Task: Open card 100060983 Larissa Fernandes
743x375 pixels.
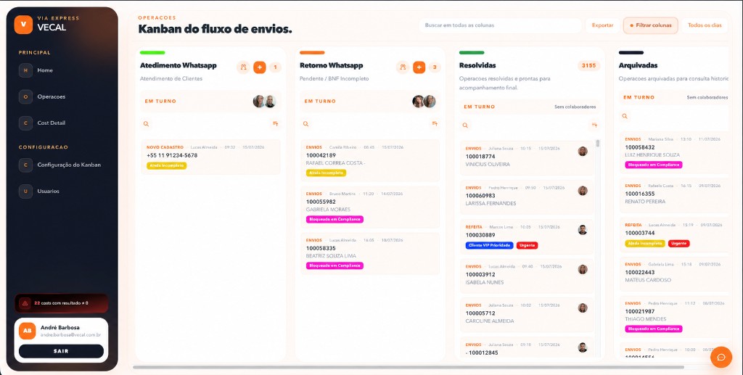Action: coord(527,197)
